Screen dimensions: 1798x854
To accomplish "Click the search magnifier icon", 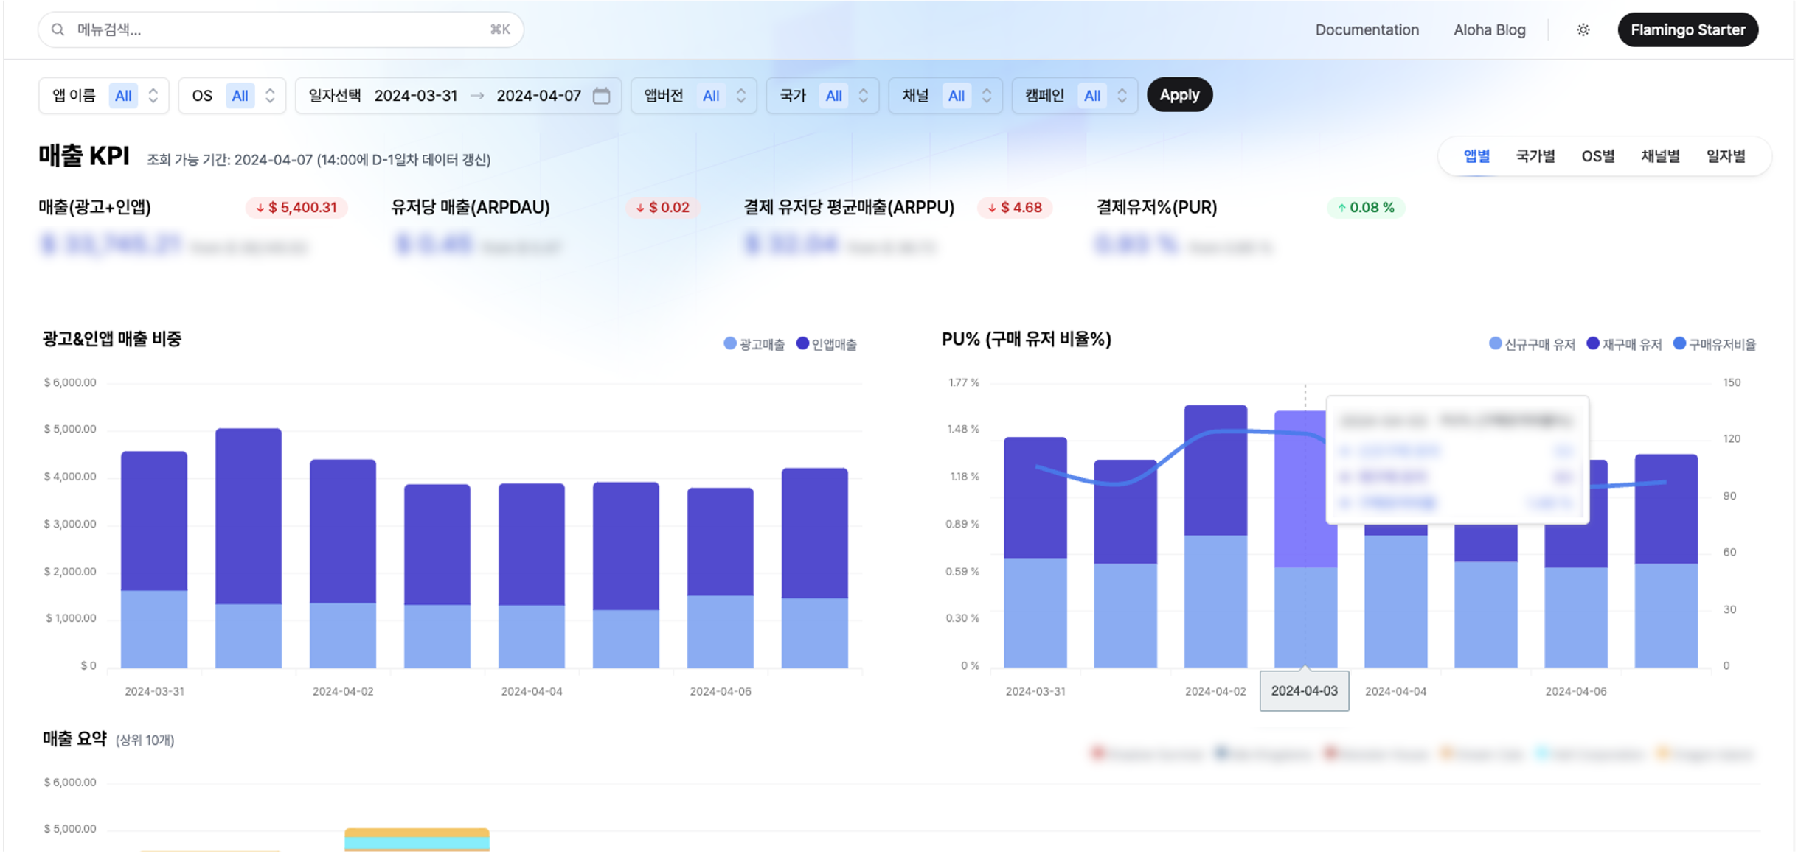I will coord(57,29).
